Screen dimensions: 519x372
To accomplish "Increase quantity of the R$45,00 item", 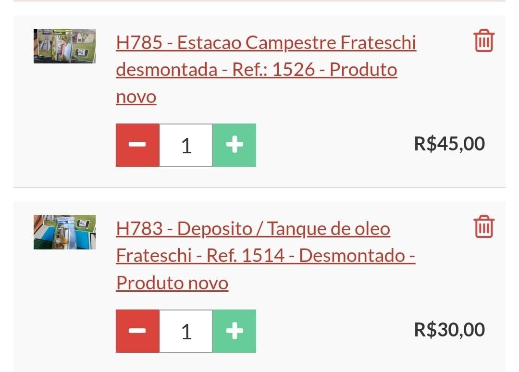I will (235, 145).
